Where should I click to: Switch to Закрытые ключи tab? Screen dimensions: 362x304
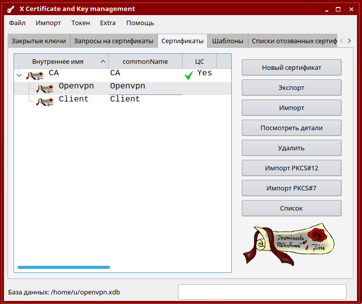39,41
